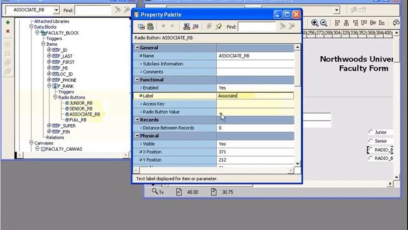Click the Property Palette scroll down arrow

pos(298,164)
